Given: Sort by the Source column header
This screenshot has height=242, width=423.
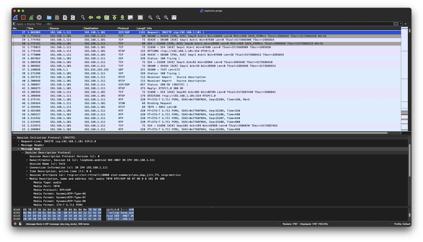Looking at the screenshot, I should [66, 28].
